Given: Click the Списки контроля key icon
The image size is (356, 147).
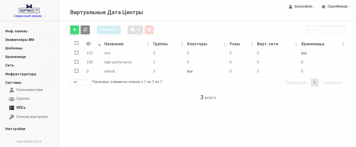Looking at the screenshot, I should [x=11, y=117].
